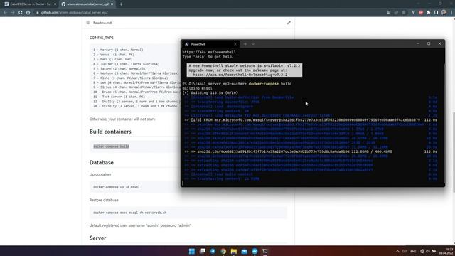Image resolution: width=455 pixels, height=256 pixels.
Task: Click the aka.ms PowerShell-Release link
Action: tap(240, 75)
